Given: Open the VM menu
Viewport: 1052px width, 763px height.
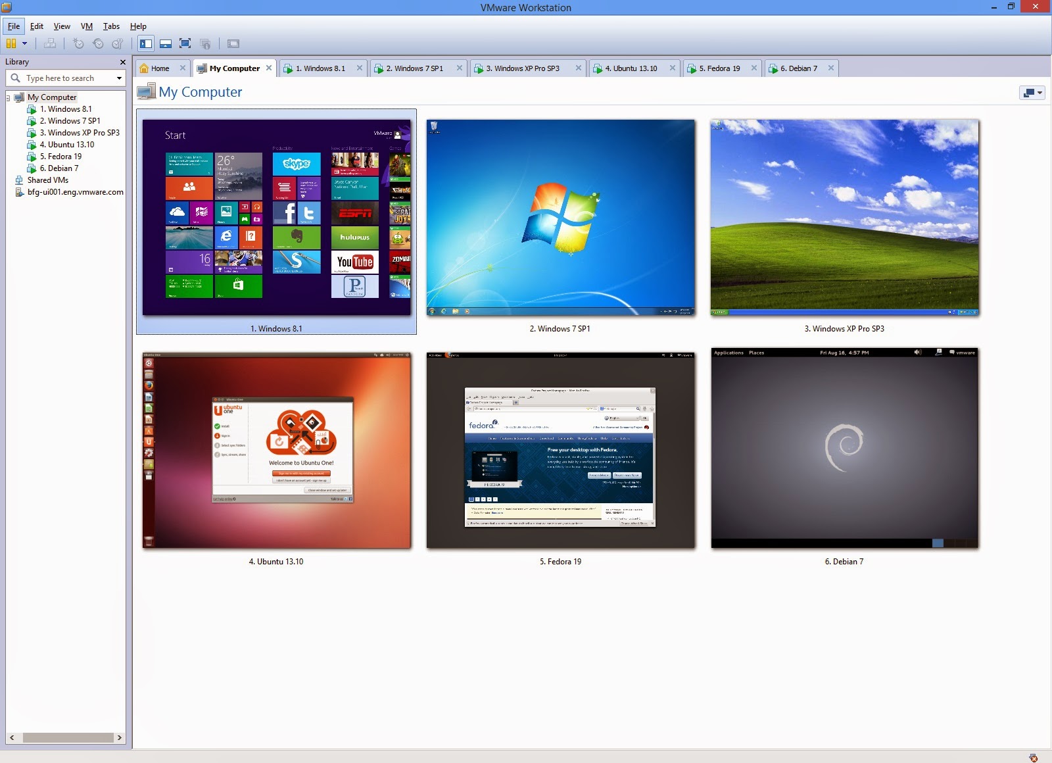Looking at the screenshot, I should click(x=87, y=26).
